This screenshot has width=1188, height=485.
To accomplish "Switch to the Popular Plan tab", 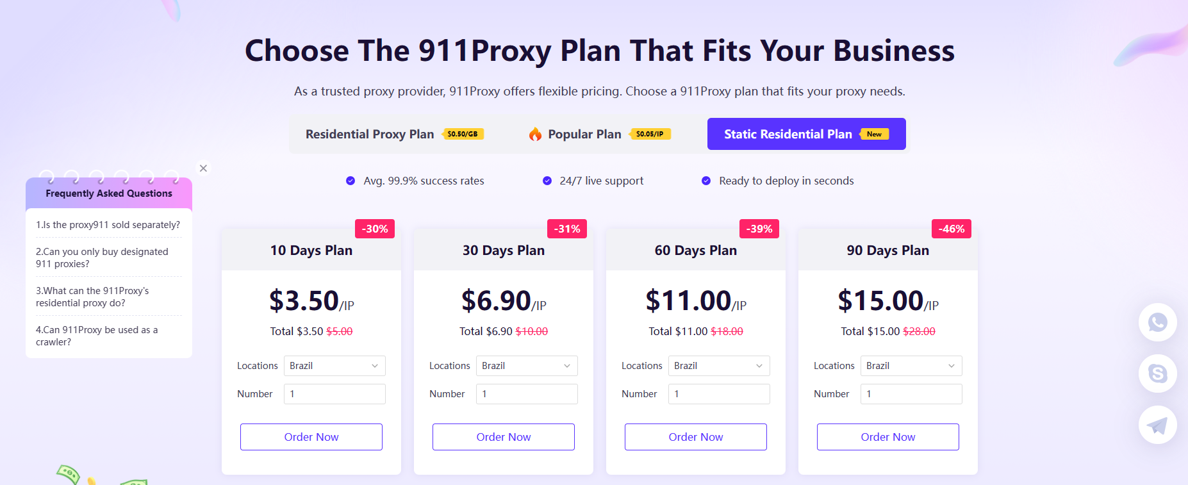I will click(x=584, y=135).
